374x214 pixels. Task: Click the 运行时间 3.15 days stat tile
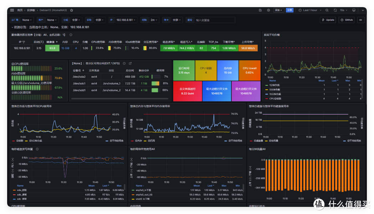click(x=184, y=70)
